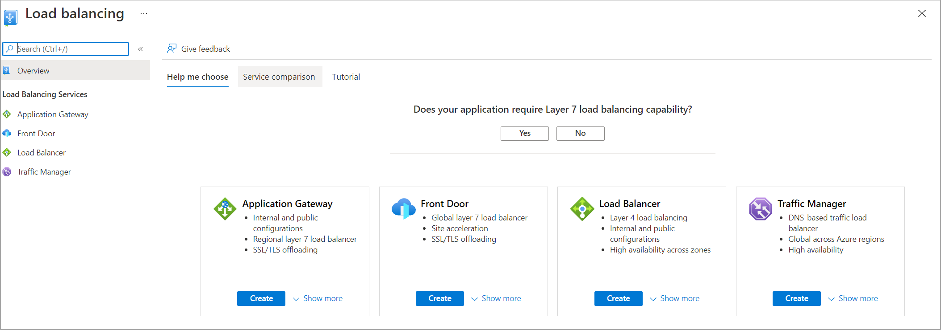Click Front Door sidebar icon

(x=7, y=133)
